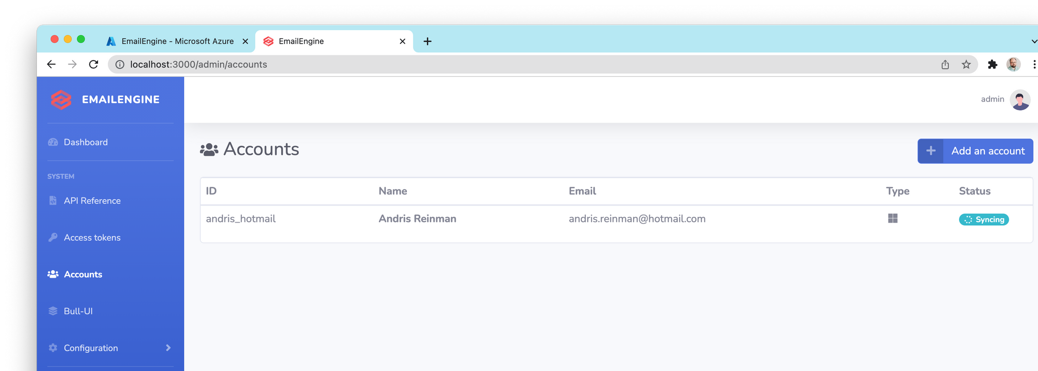This screenshot has width=1038, height=371.
Task: Bookmark this page with the star icon
Action: (966, 64)
